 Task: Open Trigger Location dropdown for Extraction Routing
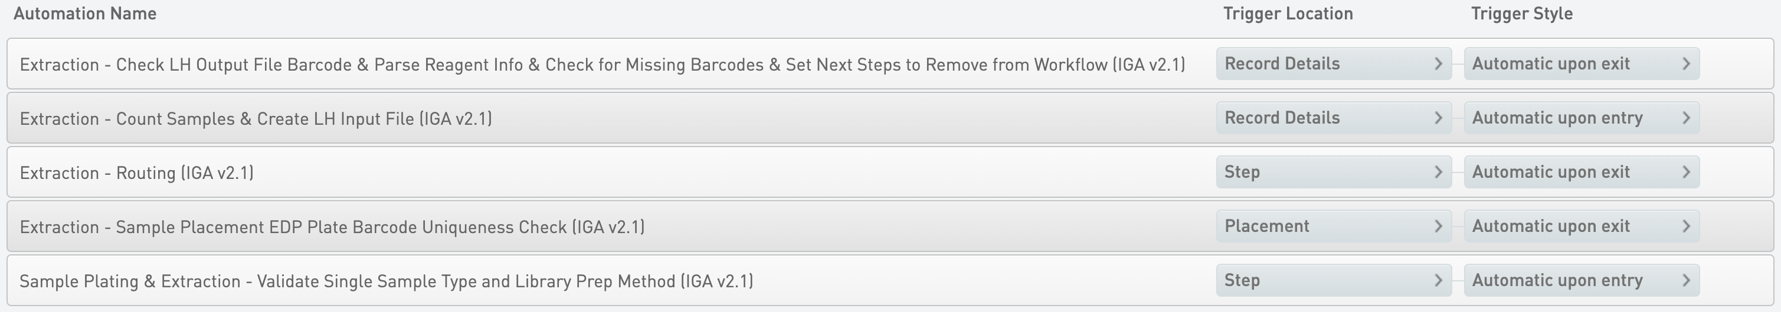[1333, 172]
